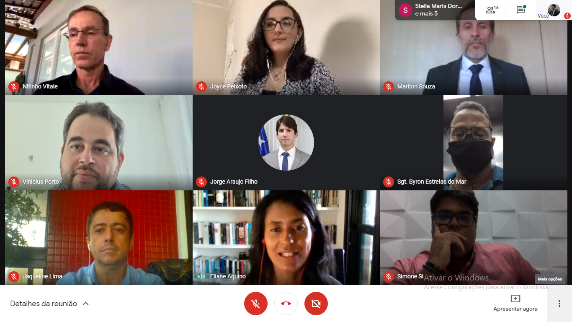Toggle the microphone mute button
Screen dimensions: 572x322
click(x=256, y=304)
